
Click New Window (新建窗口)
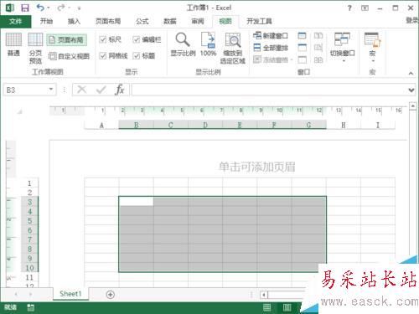[x=271, y=36]
